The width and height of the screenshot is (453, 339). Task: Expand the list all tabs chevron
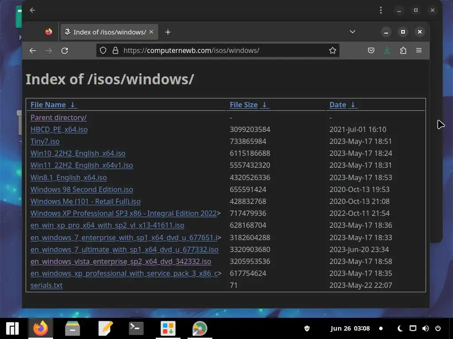353,32
